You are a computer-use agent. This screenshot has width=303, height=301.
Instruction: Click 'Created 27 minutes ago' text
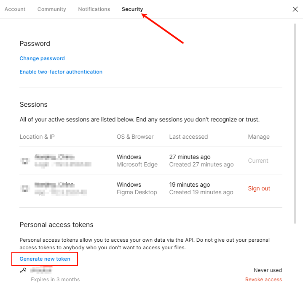[201, 164]
